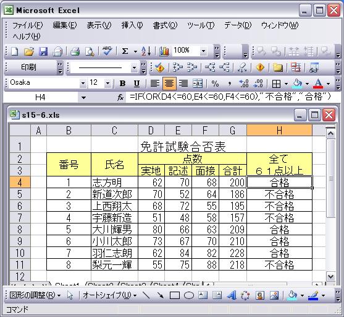Open the Print Preview icon
The width and height of the screenshot is (344, 317).
[x=90, y=51]
